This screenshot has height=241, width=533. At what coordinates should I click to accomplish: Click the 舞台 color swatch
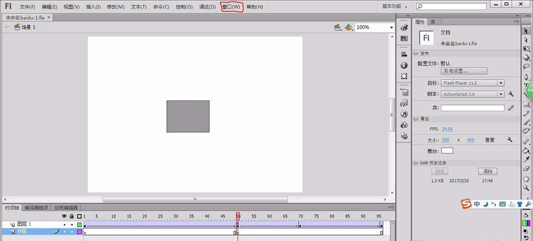click(447, 151)
